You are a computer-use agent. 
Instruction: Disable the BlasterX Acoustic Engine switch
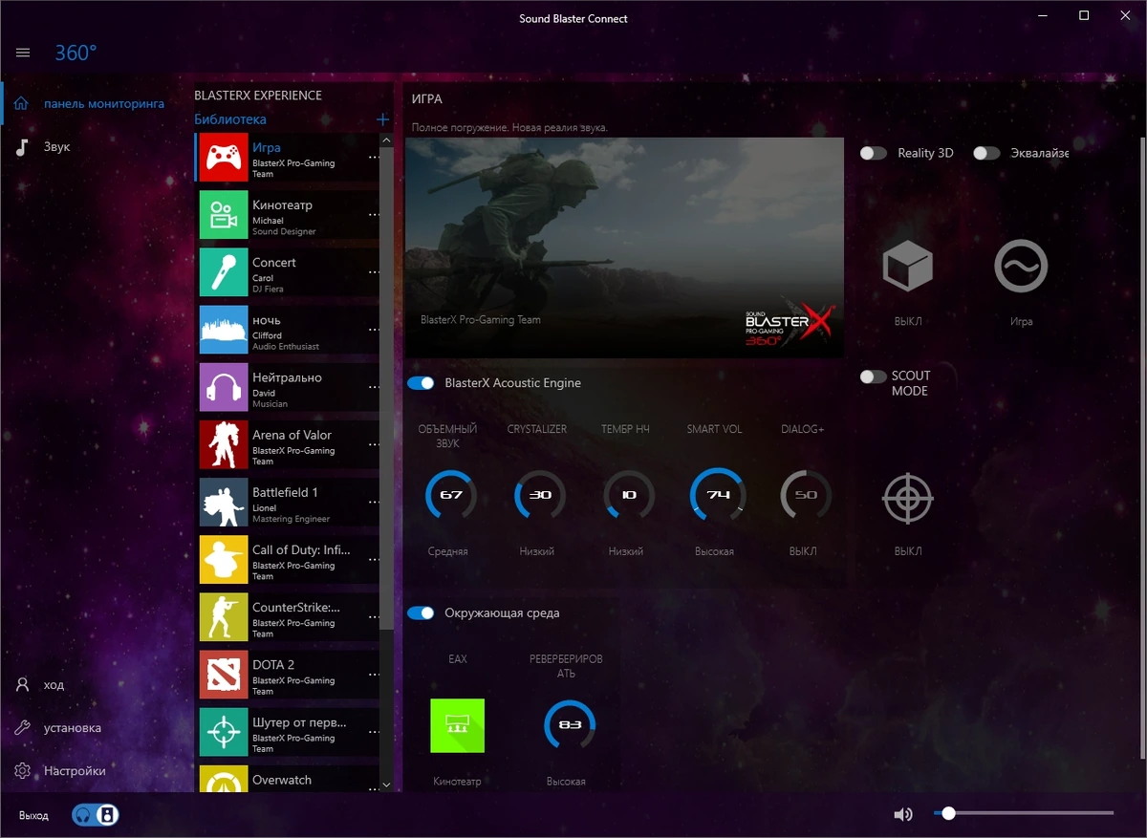tap(421, 383)
